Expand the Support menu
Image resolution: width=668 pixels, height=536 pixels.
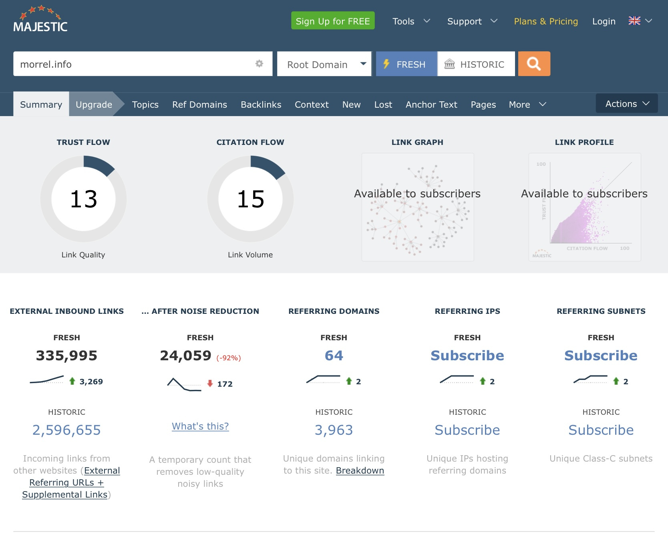coord(472,21)
